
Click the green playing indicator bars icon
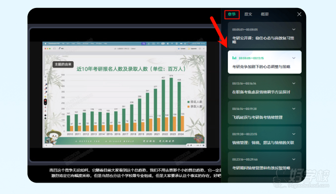click(x=234, y=58)
